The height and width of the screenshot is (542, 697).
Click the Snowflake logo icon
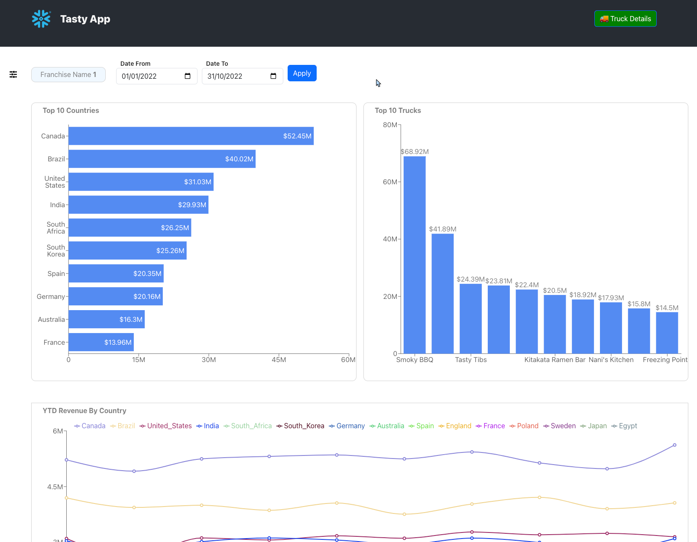(x=41, y=19)
